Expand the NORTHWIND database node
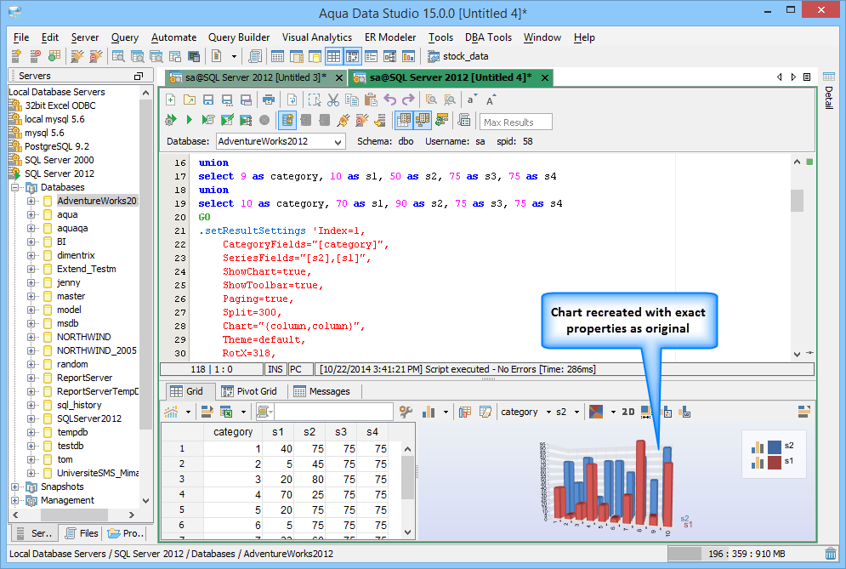This screenshot has width=846, height=569. tap(31, 337)
